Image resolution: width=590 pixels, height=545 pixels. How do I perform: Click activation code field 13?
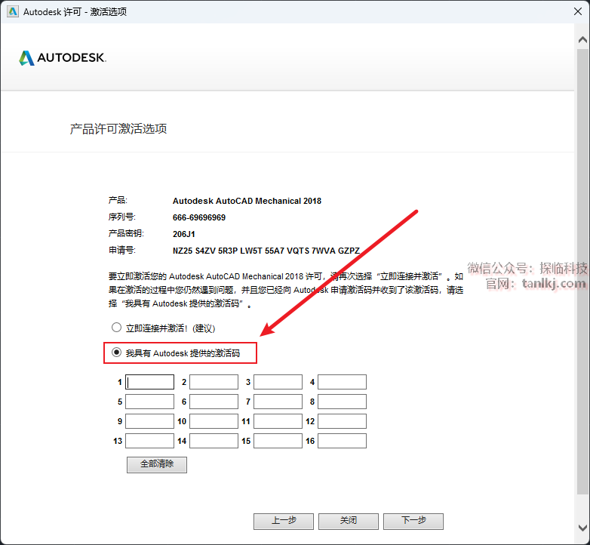[149, 441]
